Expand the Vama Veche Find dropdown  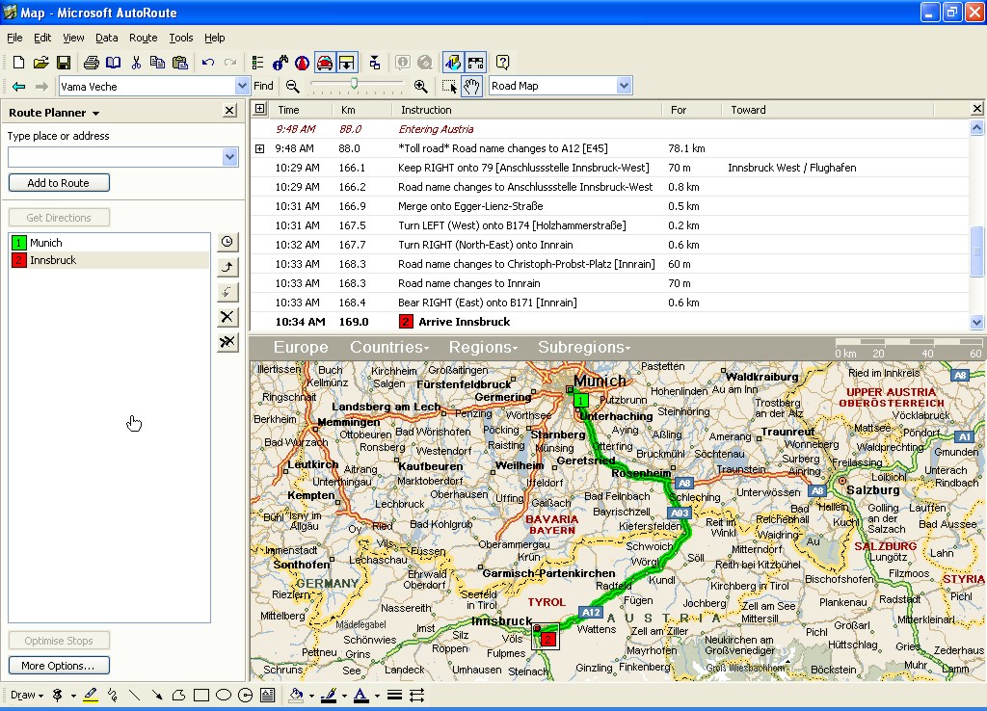tap(242, 86)
